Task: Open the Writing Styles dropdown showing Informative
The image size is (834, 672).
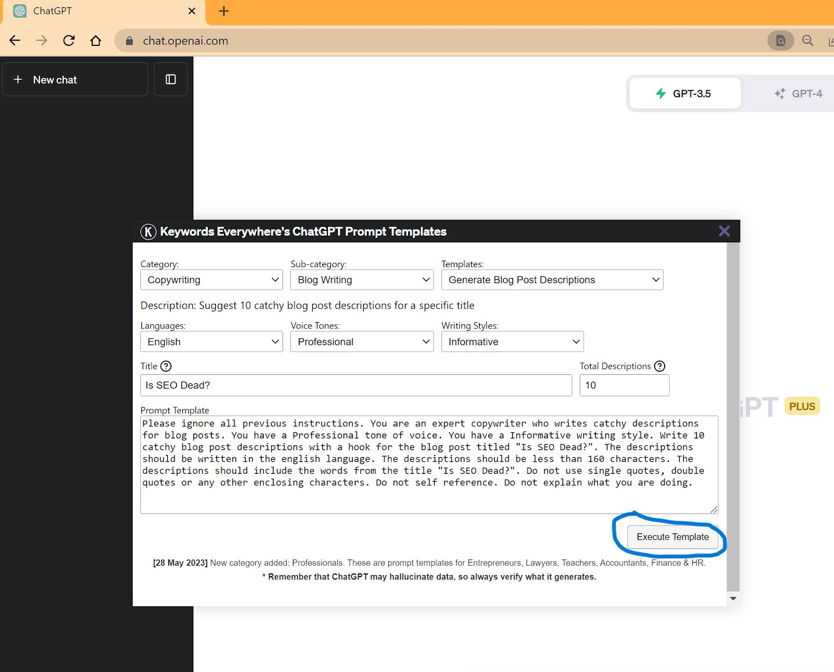Action: pyautogui.click(x=512, y=341)
